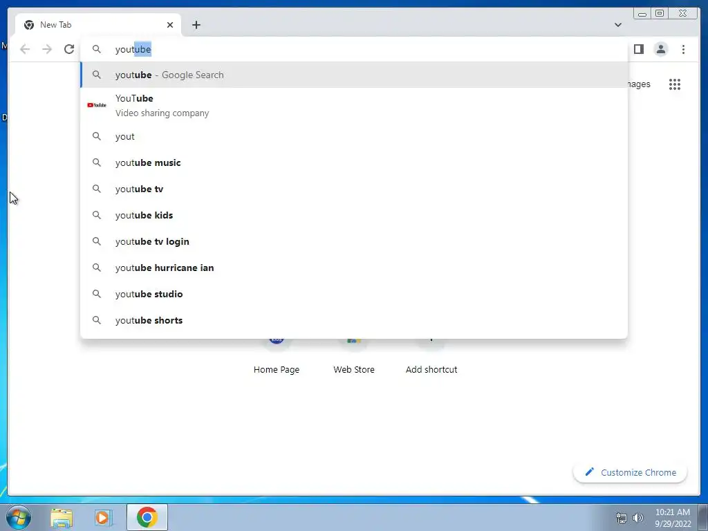Pick the 'yout' suggestion

coord(354,136)
